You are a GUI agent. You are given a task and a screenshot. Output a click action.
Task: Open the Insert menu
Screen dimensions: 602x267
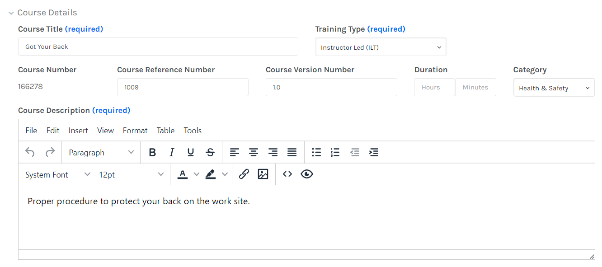coord(78,130)
